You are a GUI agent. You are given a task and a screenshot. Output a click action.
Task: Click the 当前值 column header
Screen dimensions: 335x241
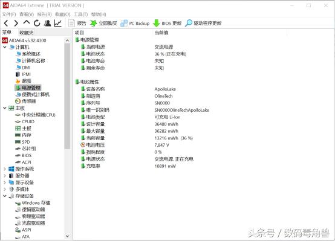(x=161, y=33)
